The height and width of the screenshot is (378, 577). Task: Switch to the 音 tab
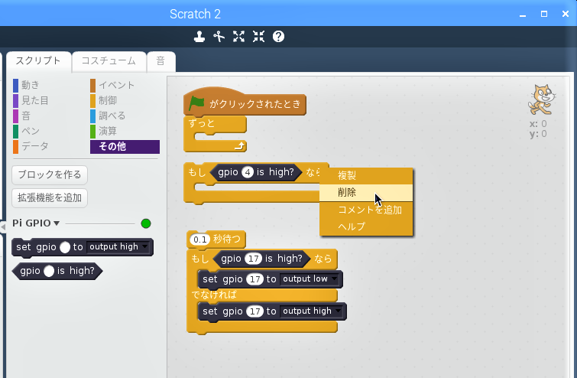tap(160, 60)
